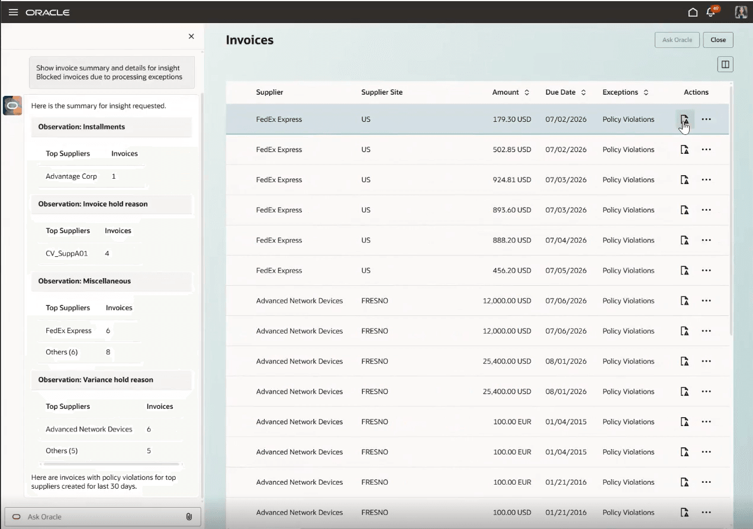Click the Oracle logo in header
This screenshot has width=753, height=529.
click(47, 12)
